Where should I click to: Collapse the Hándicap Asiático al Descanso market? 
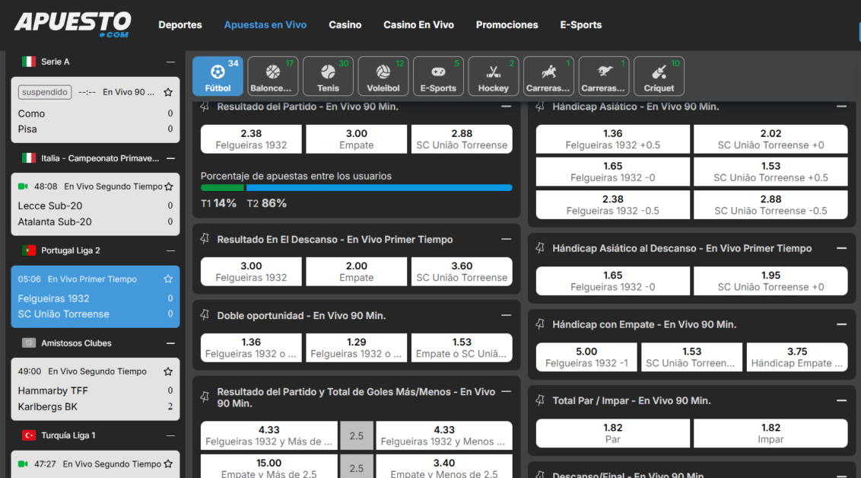coord(841,248)
